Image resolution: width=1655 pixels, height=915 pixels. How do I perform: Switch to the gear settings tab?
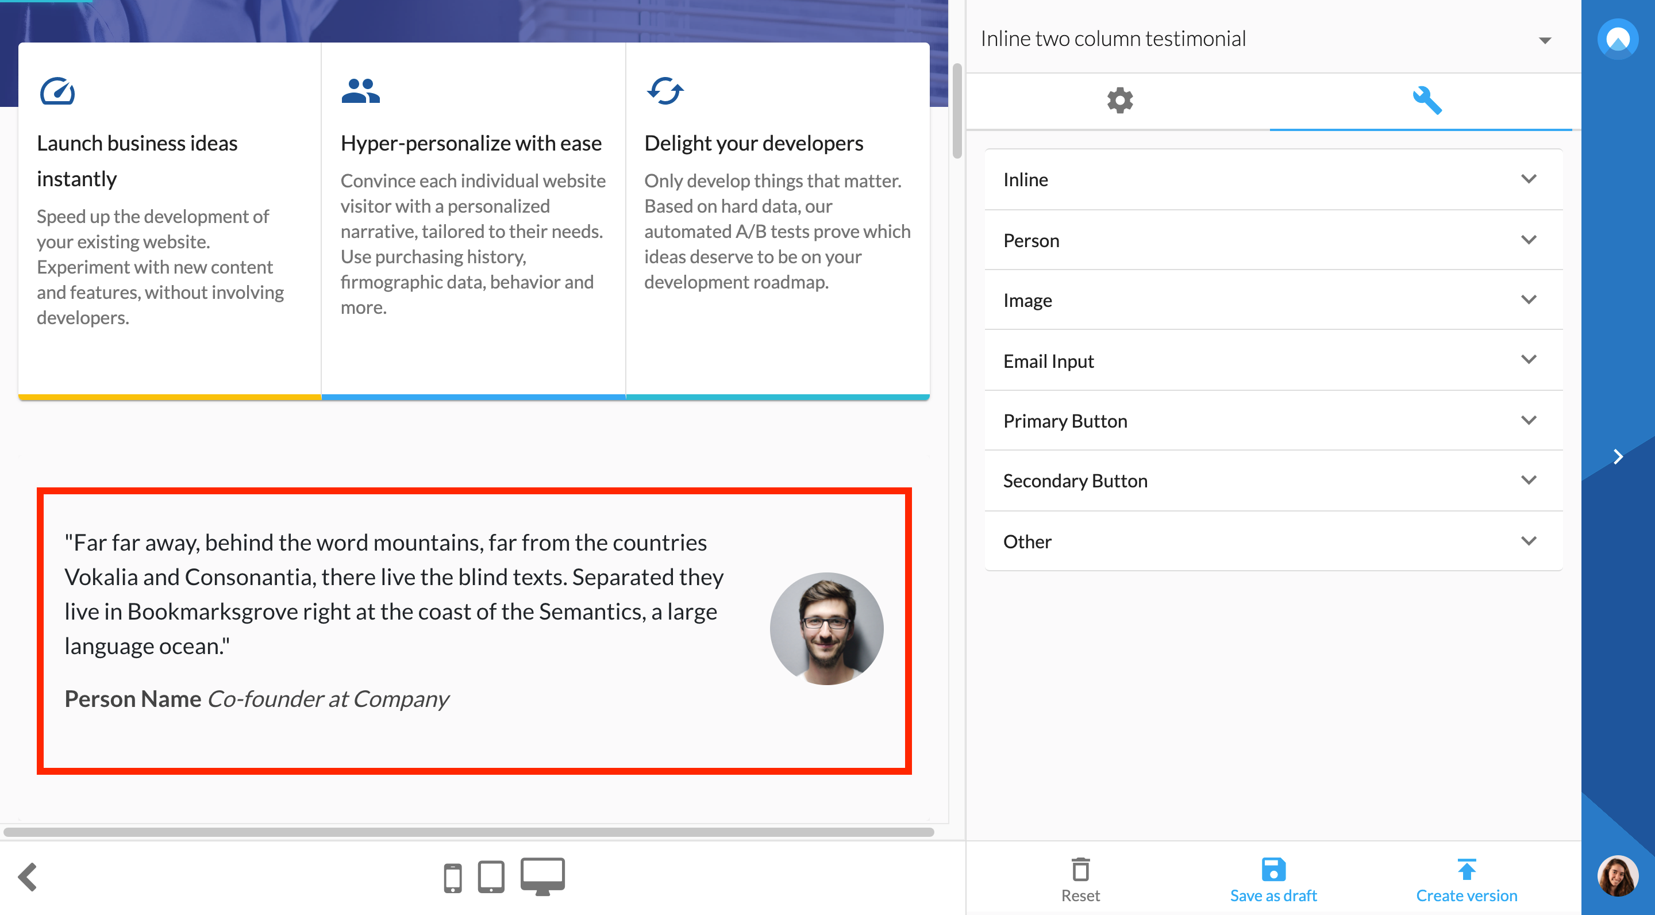[x=1119, y=100]
